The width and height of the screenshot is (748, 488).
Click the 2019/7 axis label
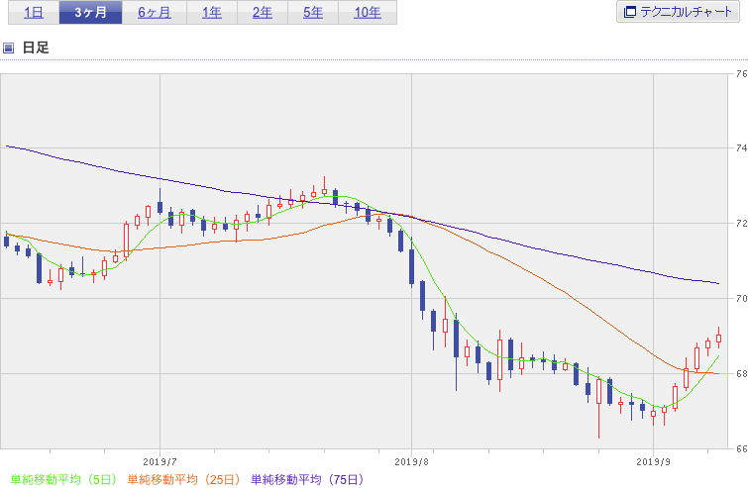(x=160, y=462)
